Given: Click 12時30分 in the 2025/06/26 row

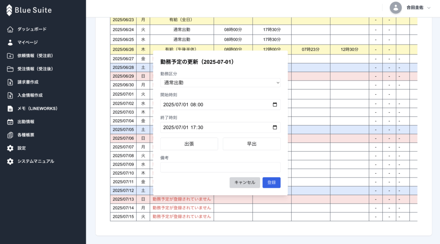Looking at the screenshot, I should click(x=349, y=49).
